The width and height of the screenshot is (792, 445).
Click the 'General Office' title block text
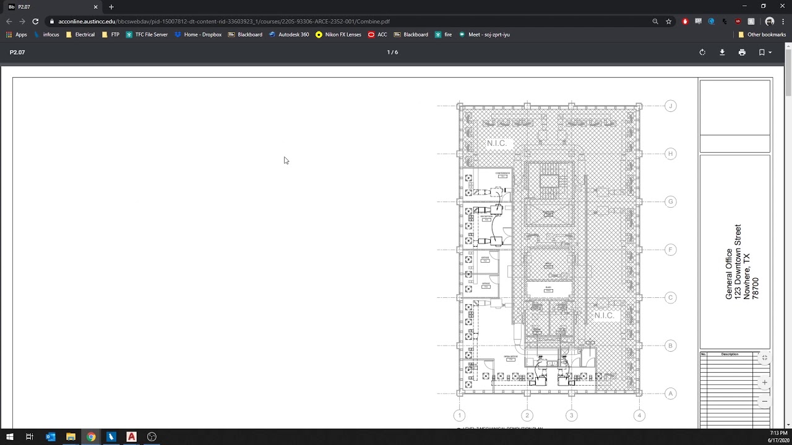pyautogui.click(x=729, y=274)
